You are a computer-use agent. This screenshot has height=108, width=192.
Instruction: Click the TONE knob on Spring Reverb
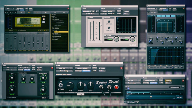(x=90, y=85)
